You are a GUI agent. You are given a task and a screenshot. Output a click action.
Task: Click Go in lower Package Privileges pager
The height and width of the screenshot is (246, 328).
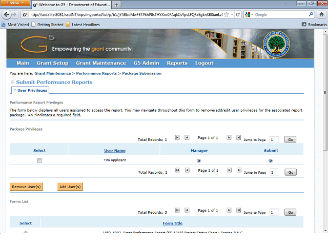pyautogui.click(x=291, y=172)
